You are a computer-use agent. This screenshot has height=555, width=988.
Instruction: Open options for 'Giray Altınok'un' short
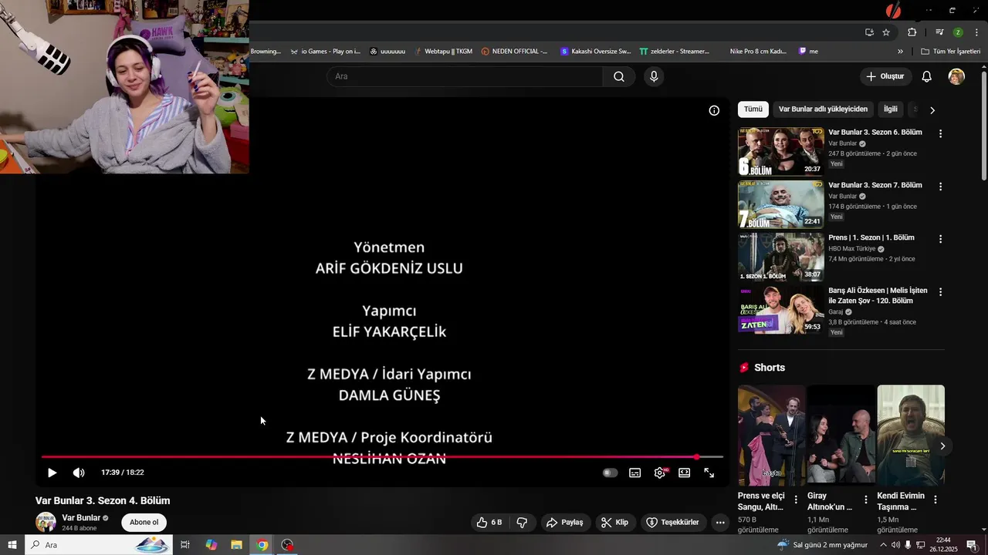(x=865, y=499)
